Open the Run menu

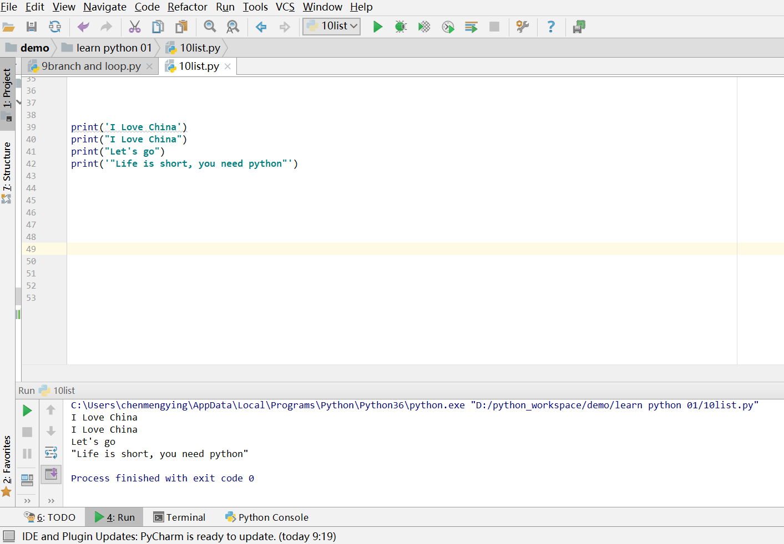tap(225, 7)
